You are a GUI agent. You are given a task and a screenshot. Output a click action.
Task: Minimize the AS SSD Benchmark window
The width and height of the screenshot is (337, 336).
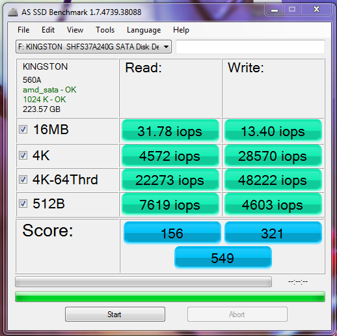[x=275, y=10]
